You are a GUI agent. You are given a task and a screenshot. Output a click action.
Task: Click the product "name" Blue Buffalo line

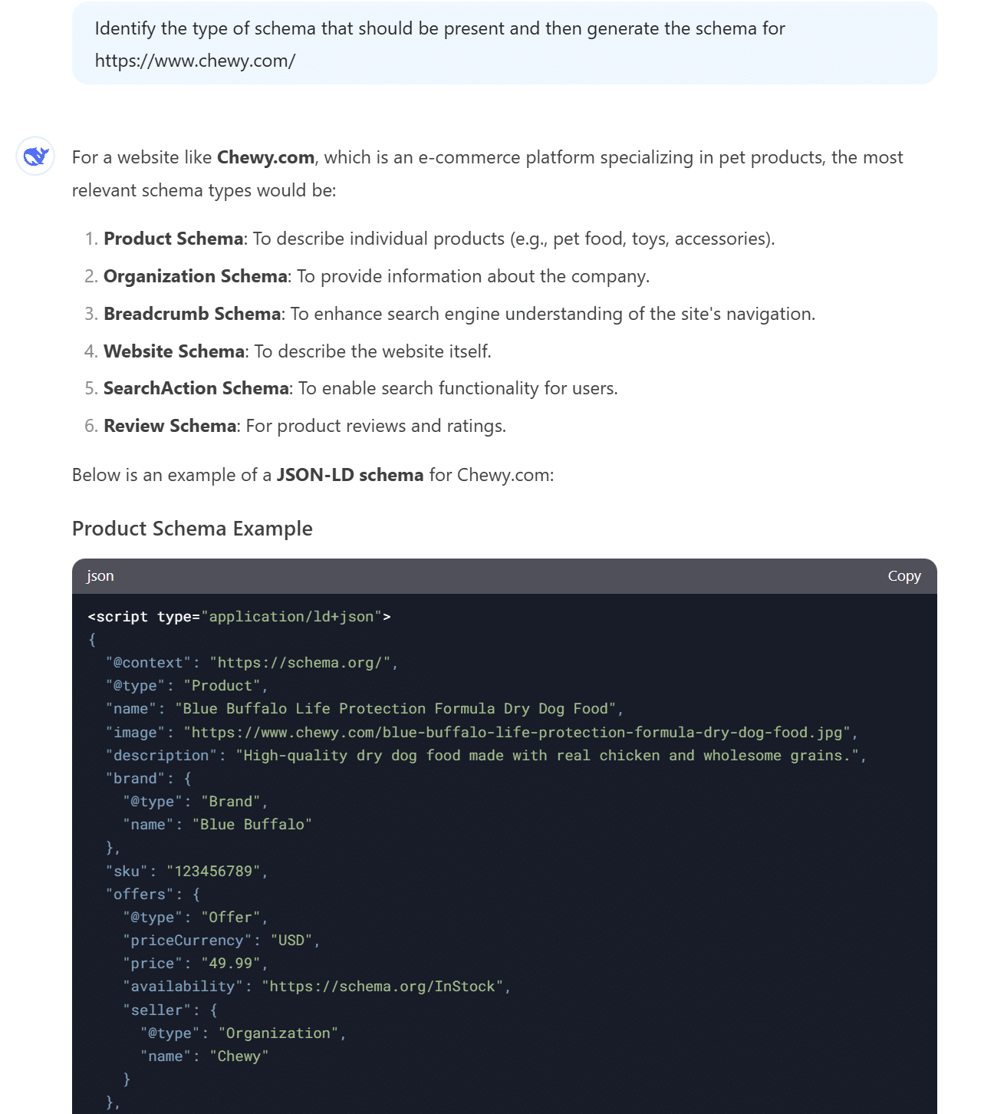coord(365,709)
